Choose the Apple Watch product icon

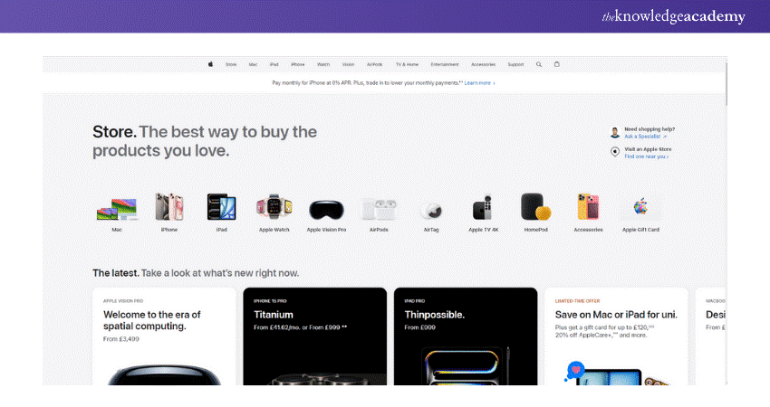point(274,208)
